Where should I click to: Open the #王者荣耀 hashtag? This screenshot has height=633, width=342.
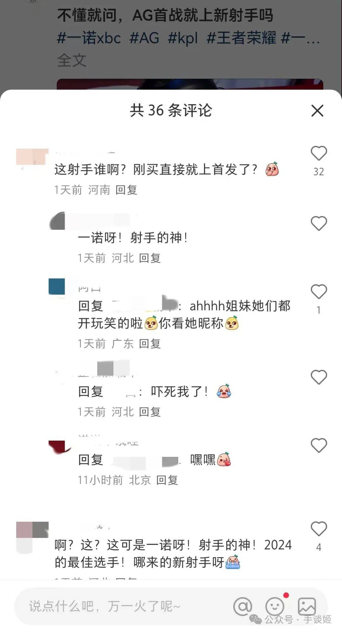pos(242,38)
